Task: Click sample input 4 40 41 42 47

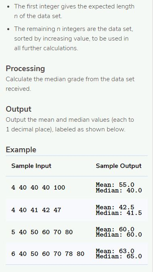Action: 36,210
